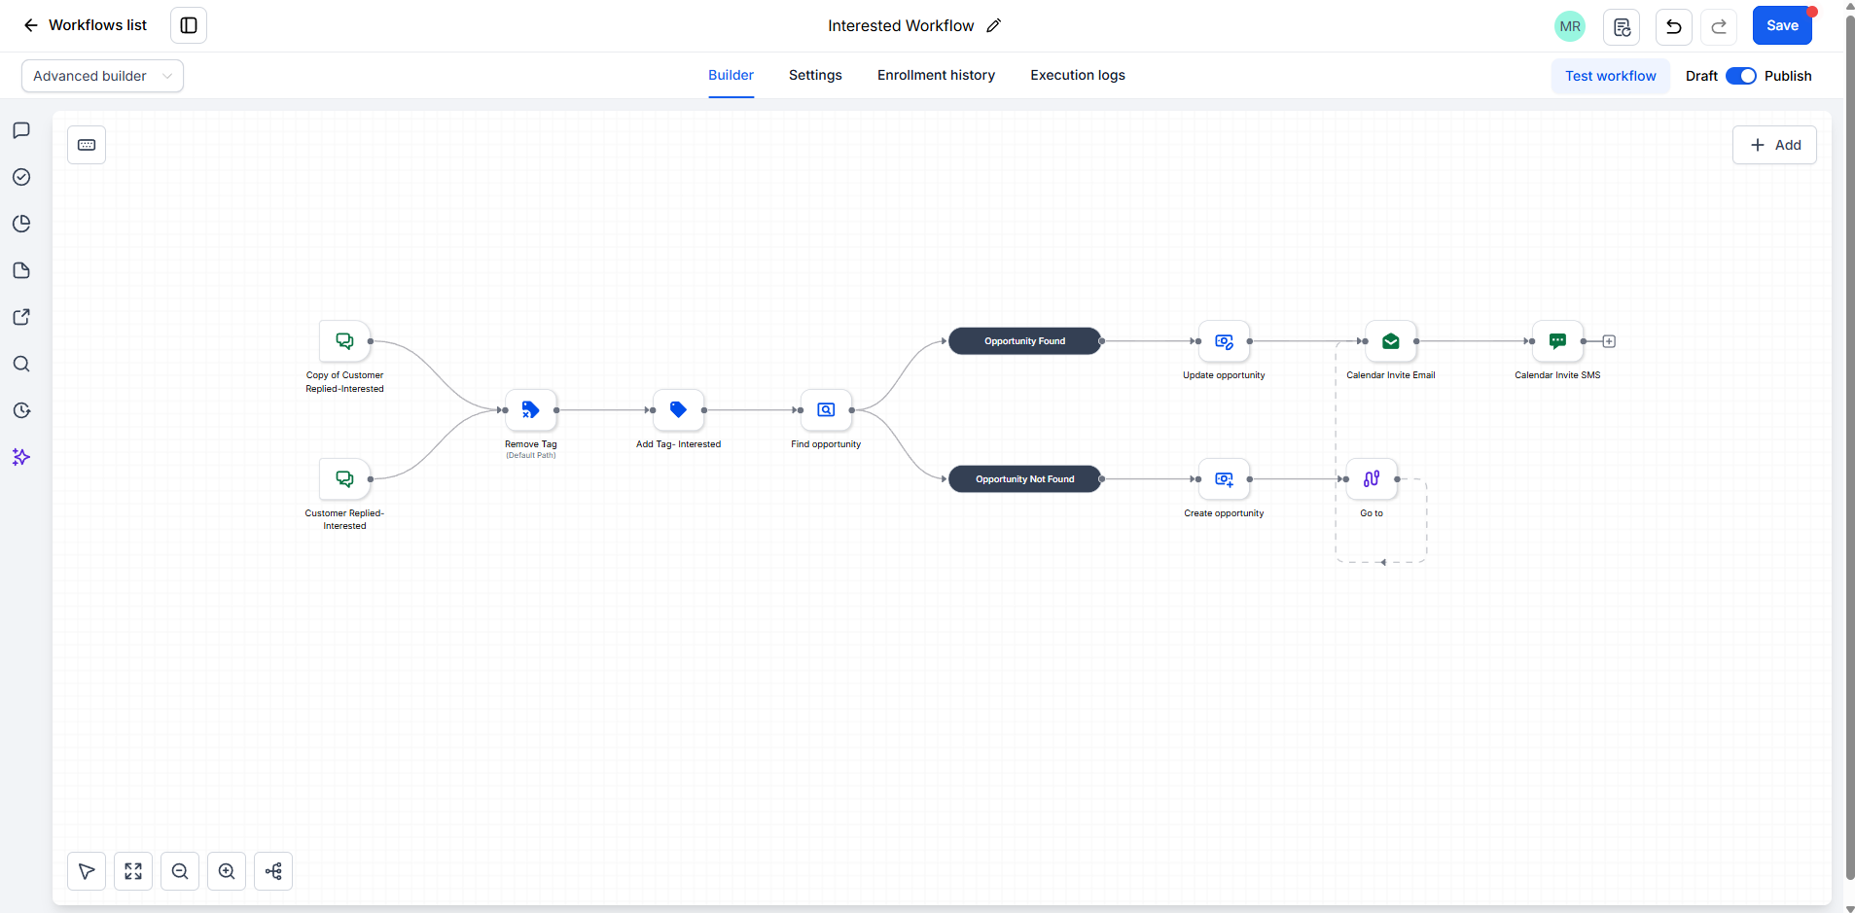Open the Execution logs tab
The image size is (1855, 913).
click(1078, 75)
